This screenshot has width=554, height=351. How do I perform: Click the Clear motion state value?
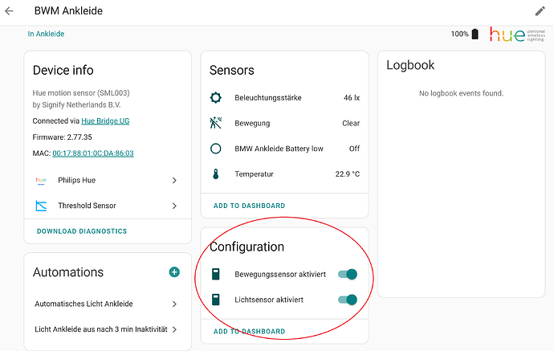coord(351,124)
